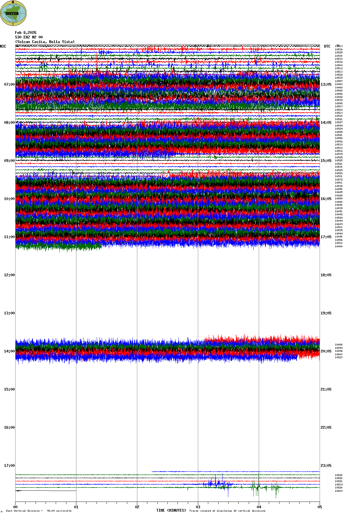The image size is (344, 515).
Task: Click the INETER globe logo
Action: 13,13
